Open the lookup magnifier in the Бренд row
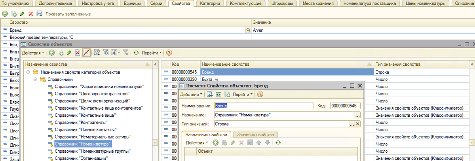The height and width of the screenshot is (161, 475). [x=248, y=30]
